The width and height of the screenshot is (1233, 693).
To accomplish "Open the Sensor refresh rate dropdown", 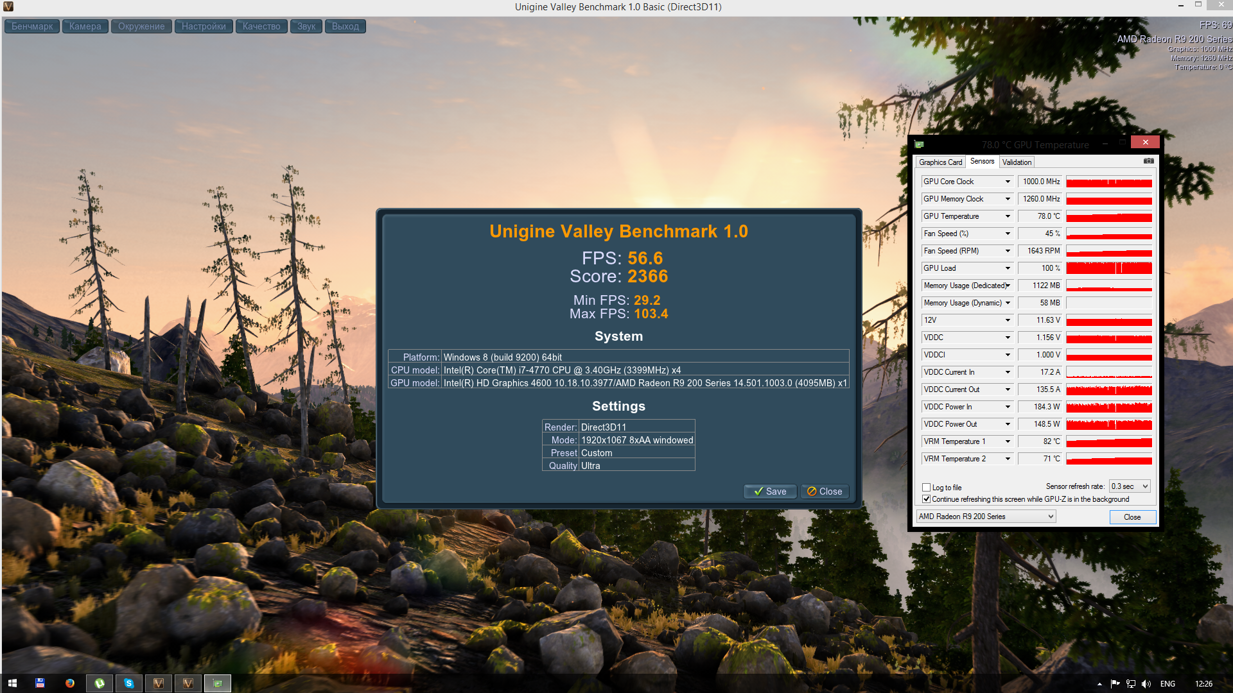I will 1130,486.
